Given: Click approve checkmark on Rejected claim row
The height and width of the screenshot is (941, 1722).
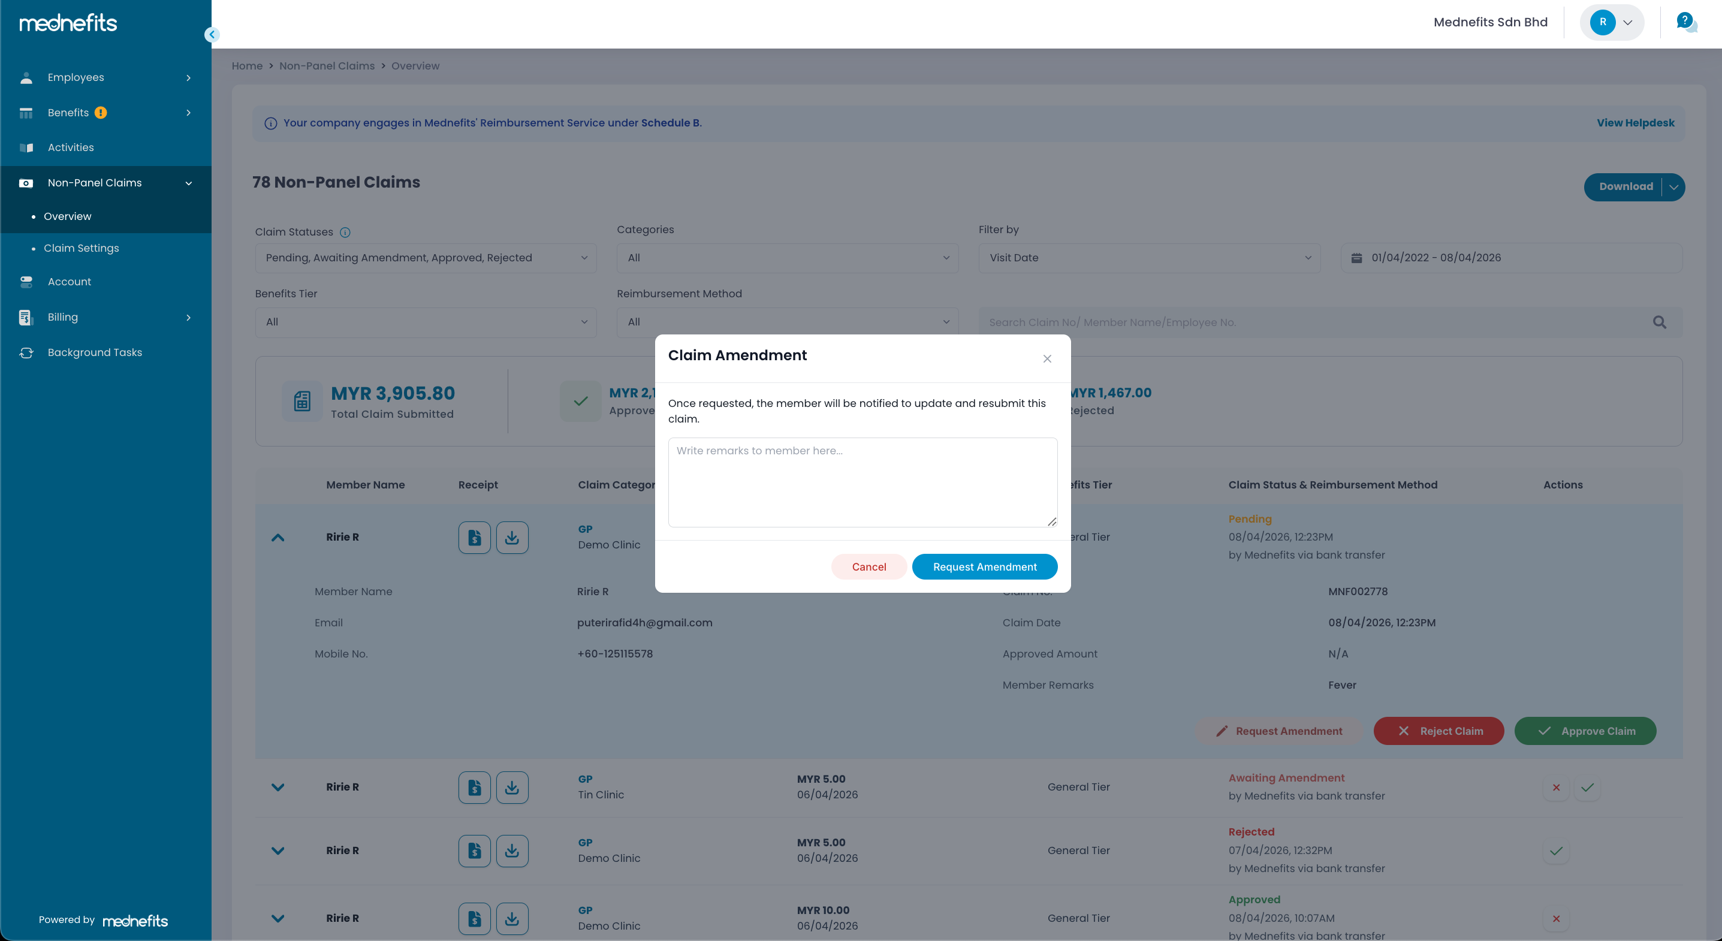Looking at the screenshot, I should tap(1555, 850).
